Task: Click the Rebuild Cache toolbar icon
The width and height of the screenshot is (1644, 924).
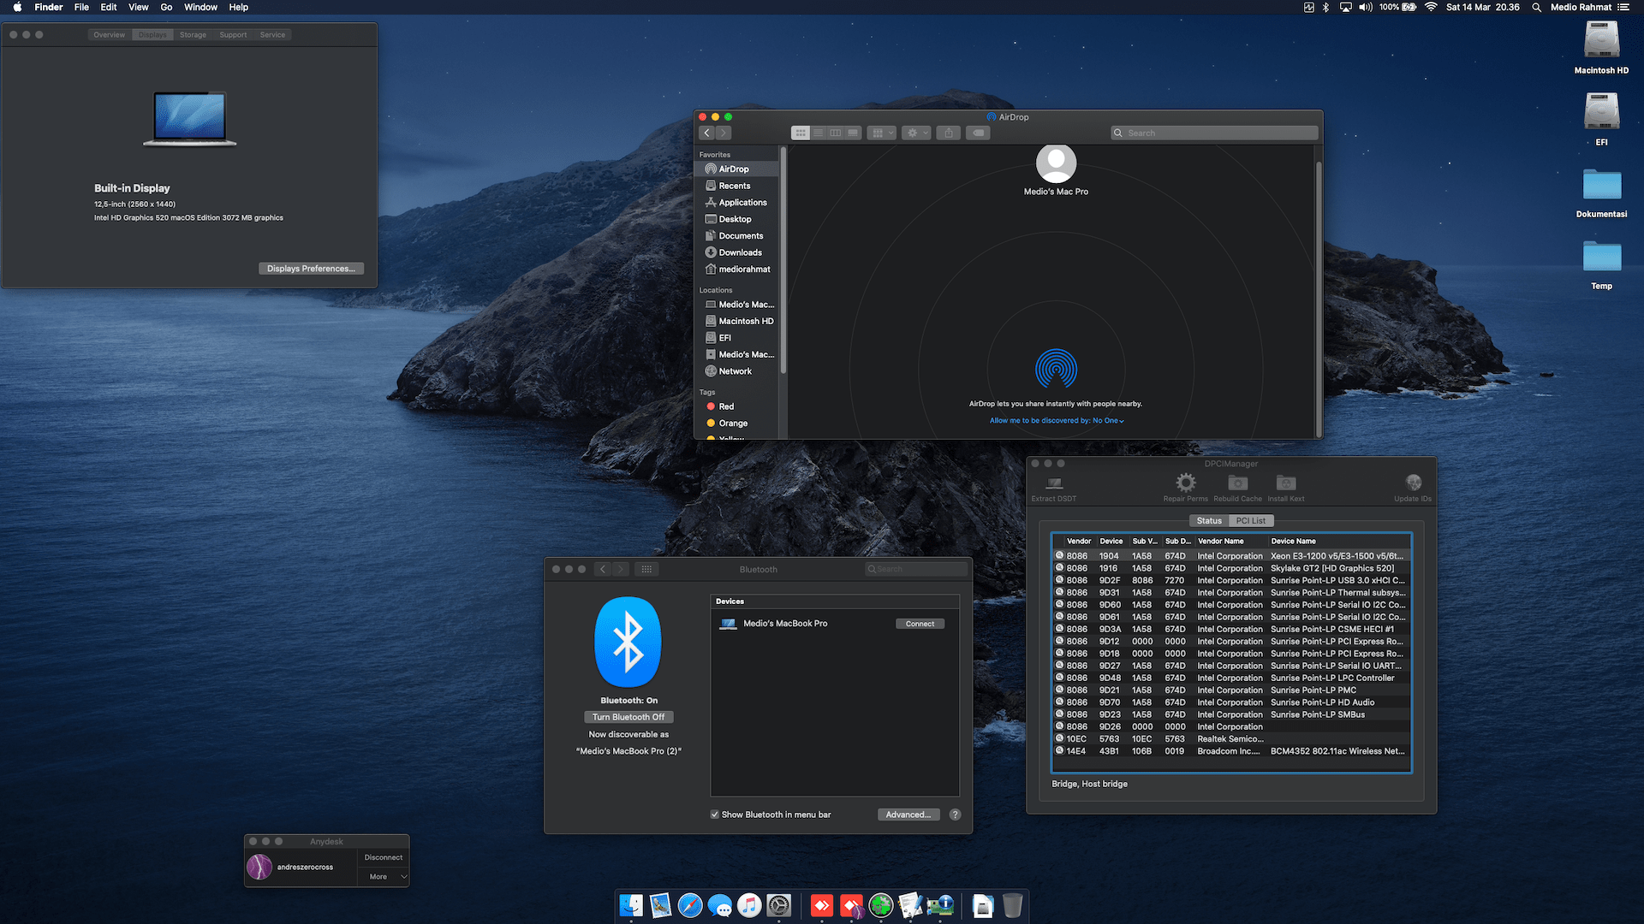Action: (x=1237, y=488)
